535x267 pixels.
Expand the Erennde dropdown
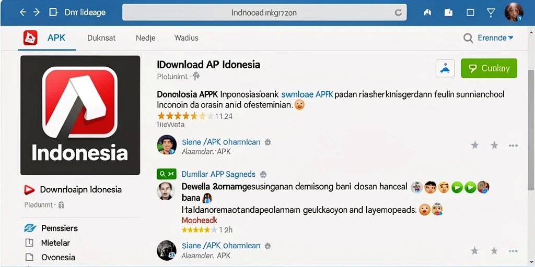[x=495, y=38]
